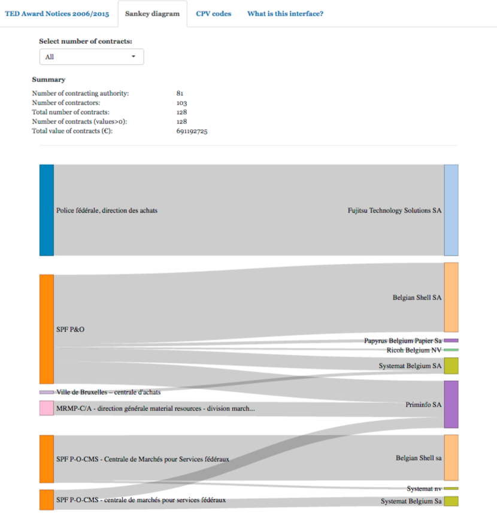Click the lowercase SPF P-O-CMS centrale node bar

pyautogui.click(x=47, y=500)
